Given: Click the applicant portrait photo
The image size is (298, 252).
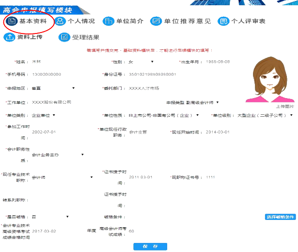Looking at the screenshot, I should coord(270,79).
